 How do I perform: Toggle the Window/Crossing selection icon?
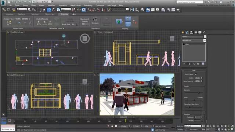tap(43, 10)
